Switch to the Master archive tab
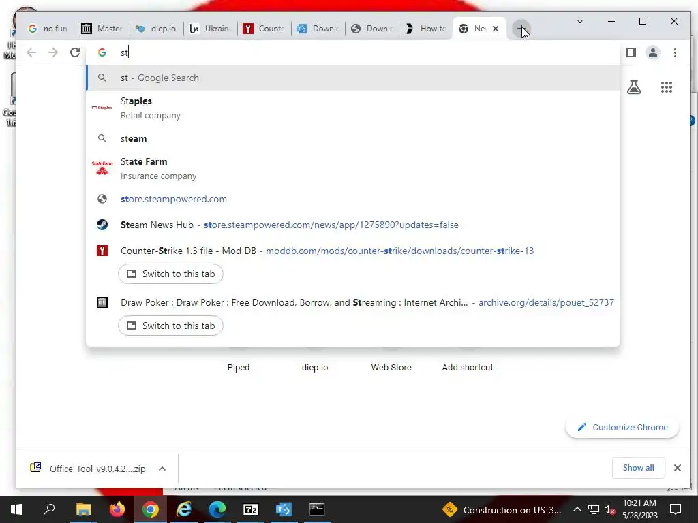Screen dimensions: 698x523 [102, 29]
